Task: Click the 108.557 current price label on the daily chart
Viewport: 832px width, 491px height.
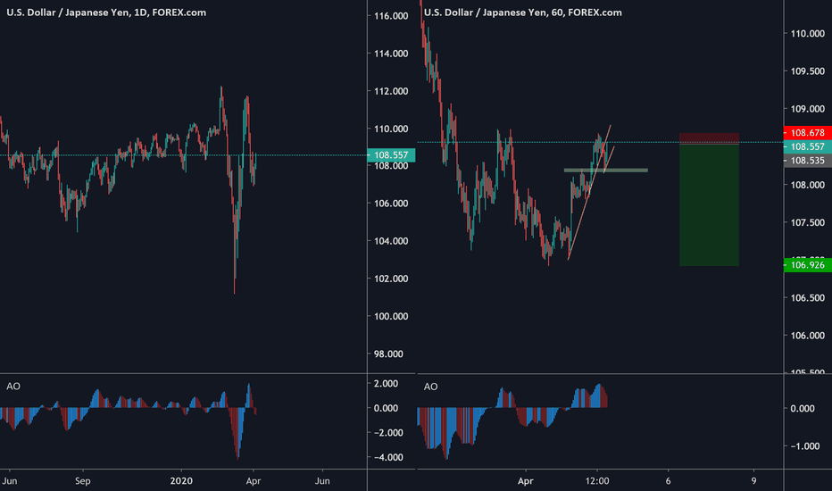Action: tap(391, 155)
